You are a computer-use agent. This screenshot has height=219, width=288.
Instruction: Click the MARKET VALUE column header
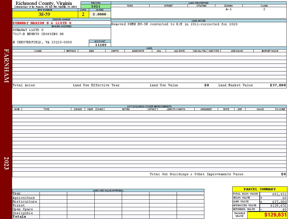coord(270,51)
